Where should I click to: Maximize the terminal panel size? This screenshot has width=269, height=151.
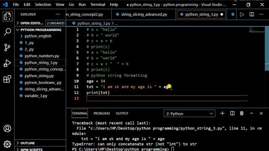coord(251,113)
